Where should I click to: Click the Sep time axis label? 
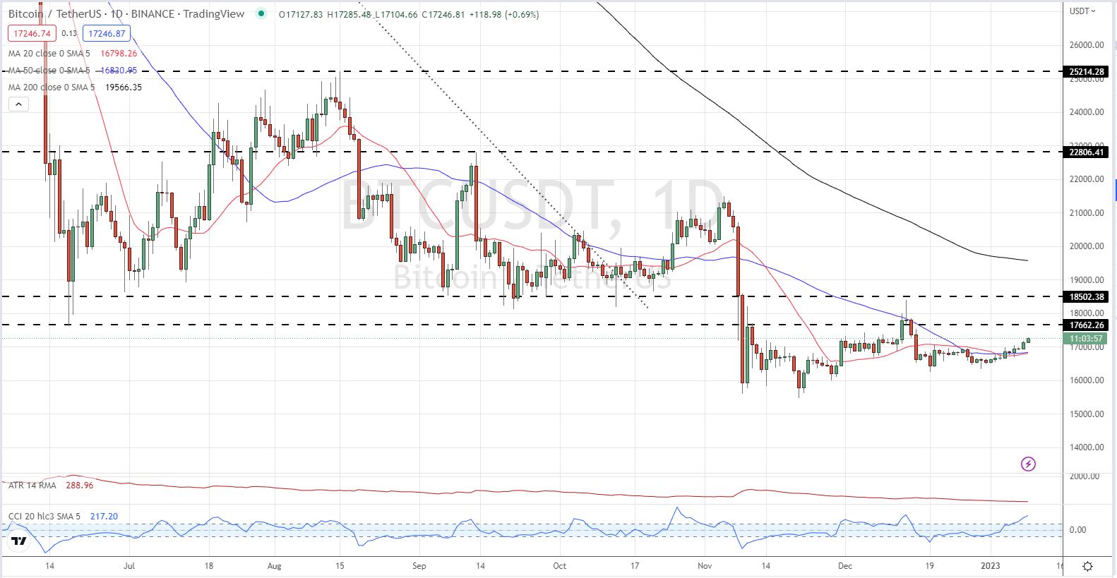coord(419,566)
